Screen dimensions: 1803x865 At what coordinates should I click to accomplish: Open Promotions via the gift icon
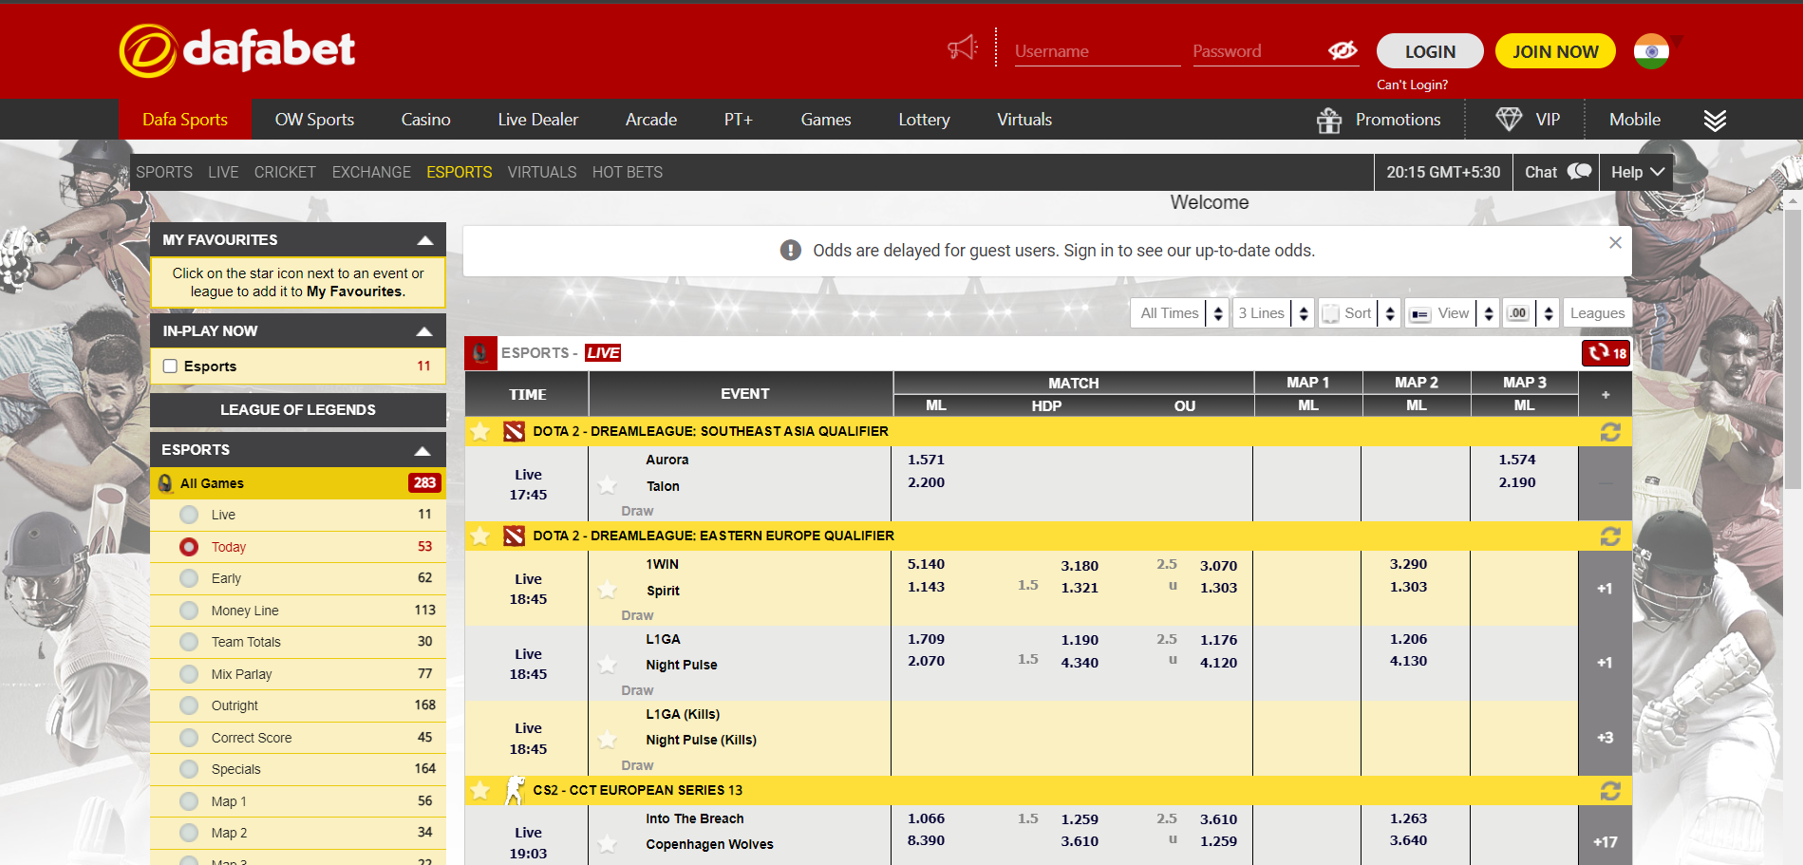pyautogui.click(x=1328, y=120)
